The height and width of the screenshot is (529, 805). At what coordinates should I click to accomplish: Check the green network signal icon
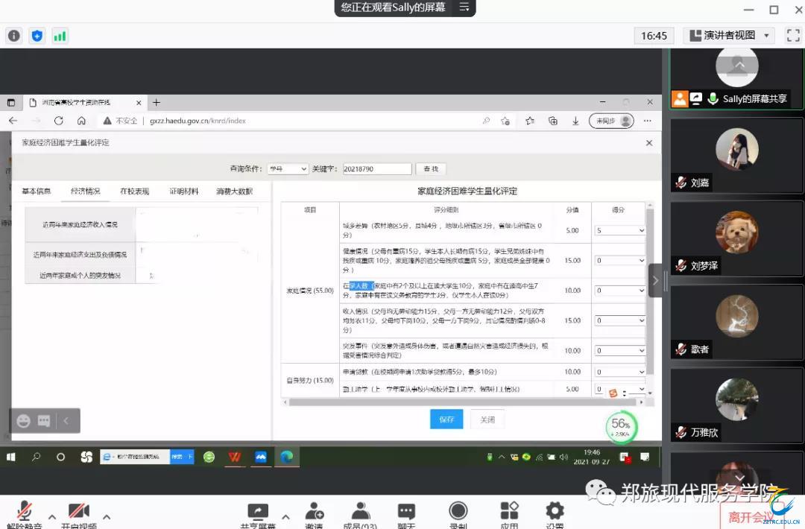(x=60, y=36)
